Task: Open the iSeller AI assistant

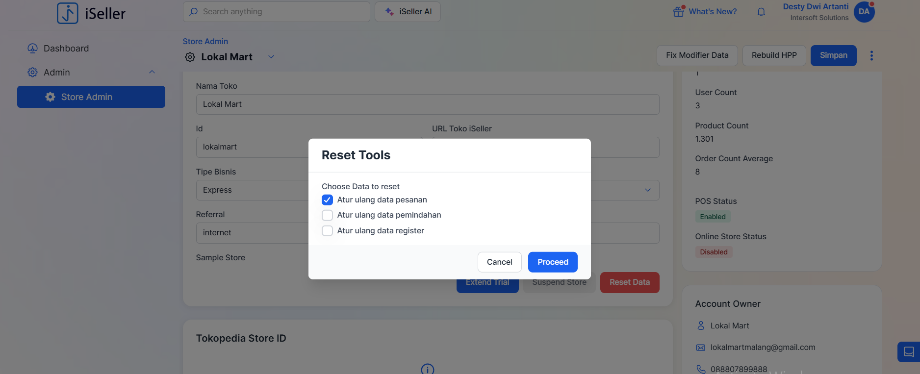Action: tap(408, 12)
